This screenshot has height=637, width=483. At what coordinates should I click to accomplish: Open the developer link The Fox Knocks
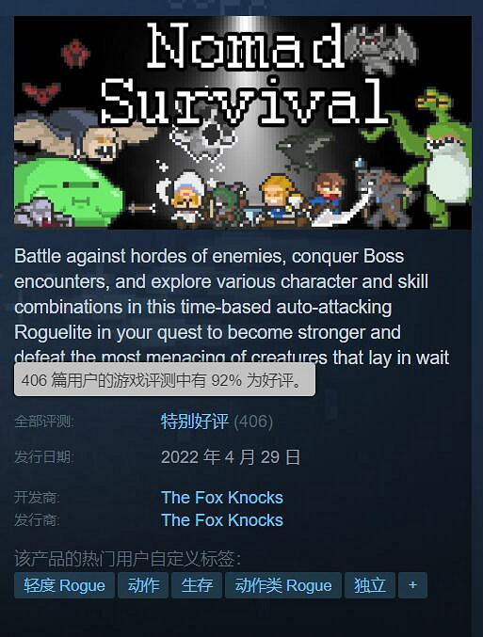(x=222, y=498)
